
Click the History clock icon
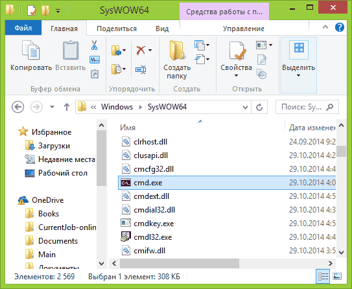pos(261,74)
